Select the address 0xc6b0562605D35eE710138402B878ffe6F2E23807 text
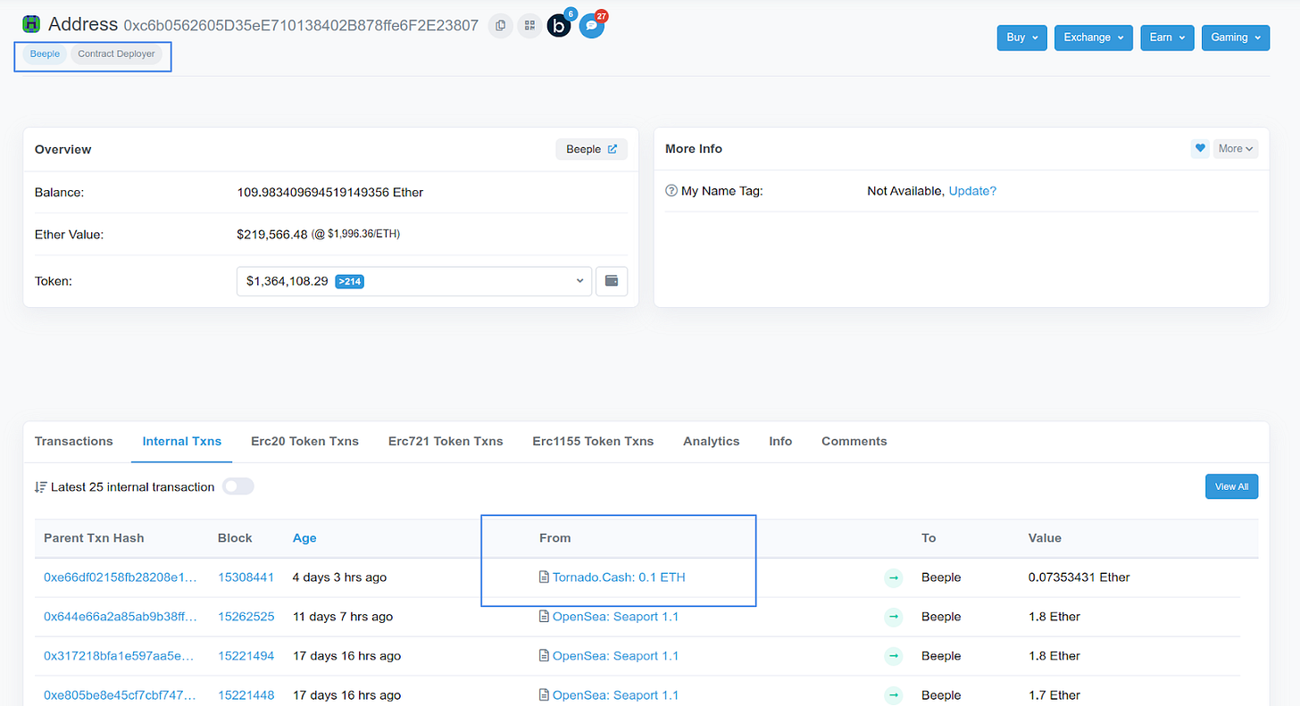This screenshot has width=1300, height=706. pyautogui.click(x=301, y=25)
